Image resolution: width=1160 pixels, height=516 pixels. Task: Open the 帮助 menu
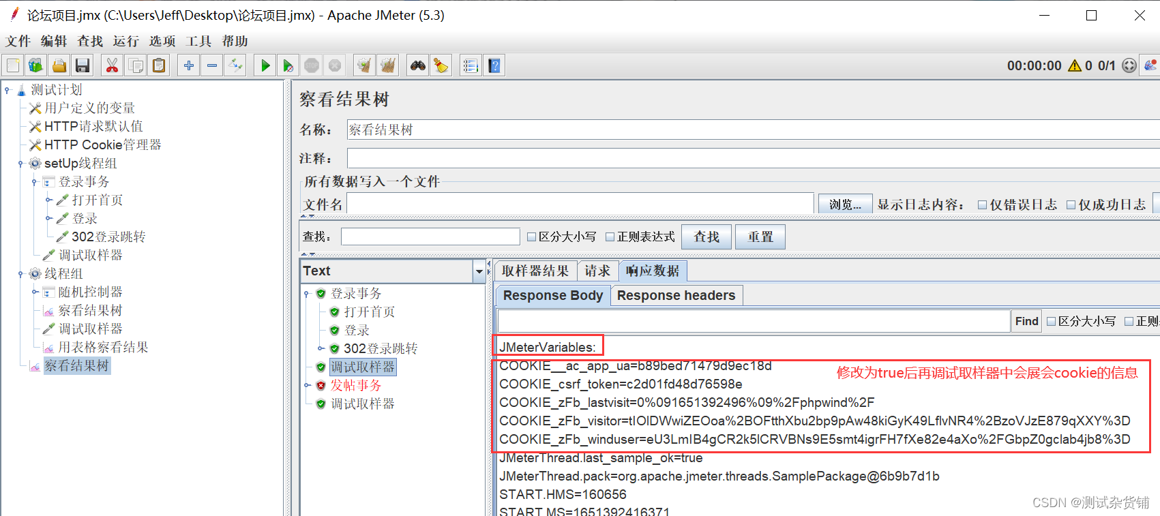point(235,41)
